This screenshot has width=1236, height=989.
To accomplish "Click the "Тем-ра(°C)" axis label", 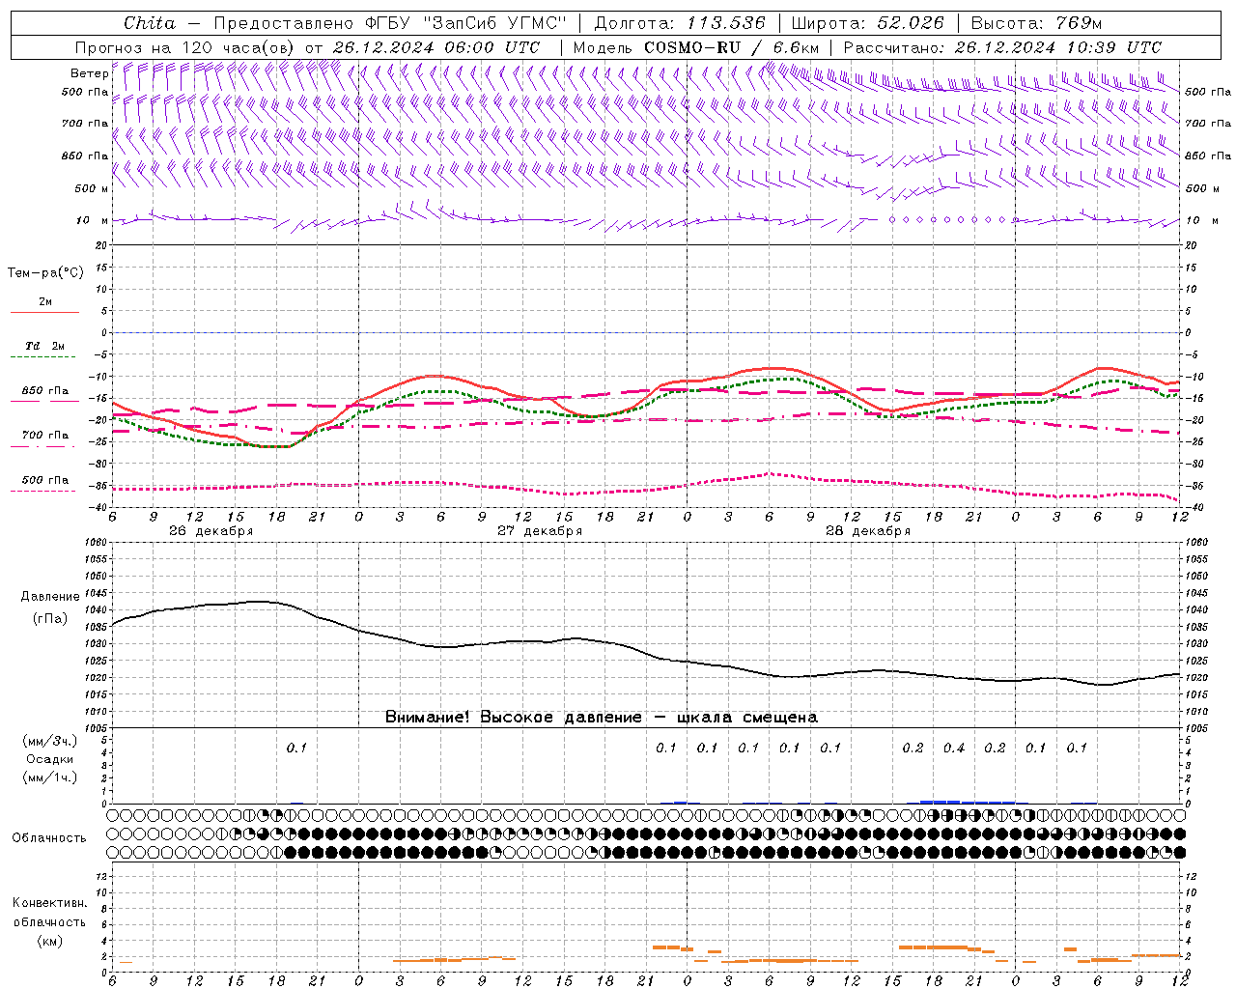I will coord(45,273).
